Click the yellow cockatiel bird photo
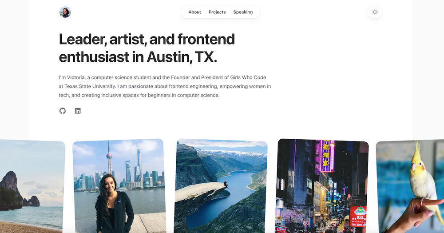 tap(410, 186)
